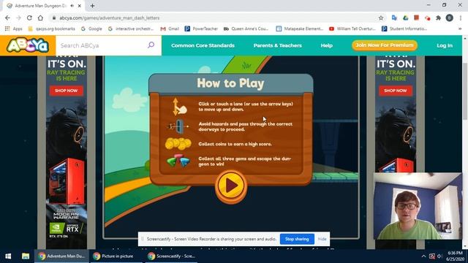
Task: Click the address bar URL
Action: point(109,18)
